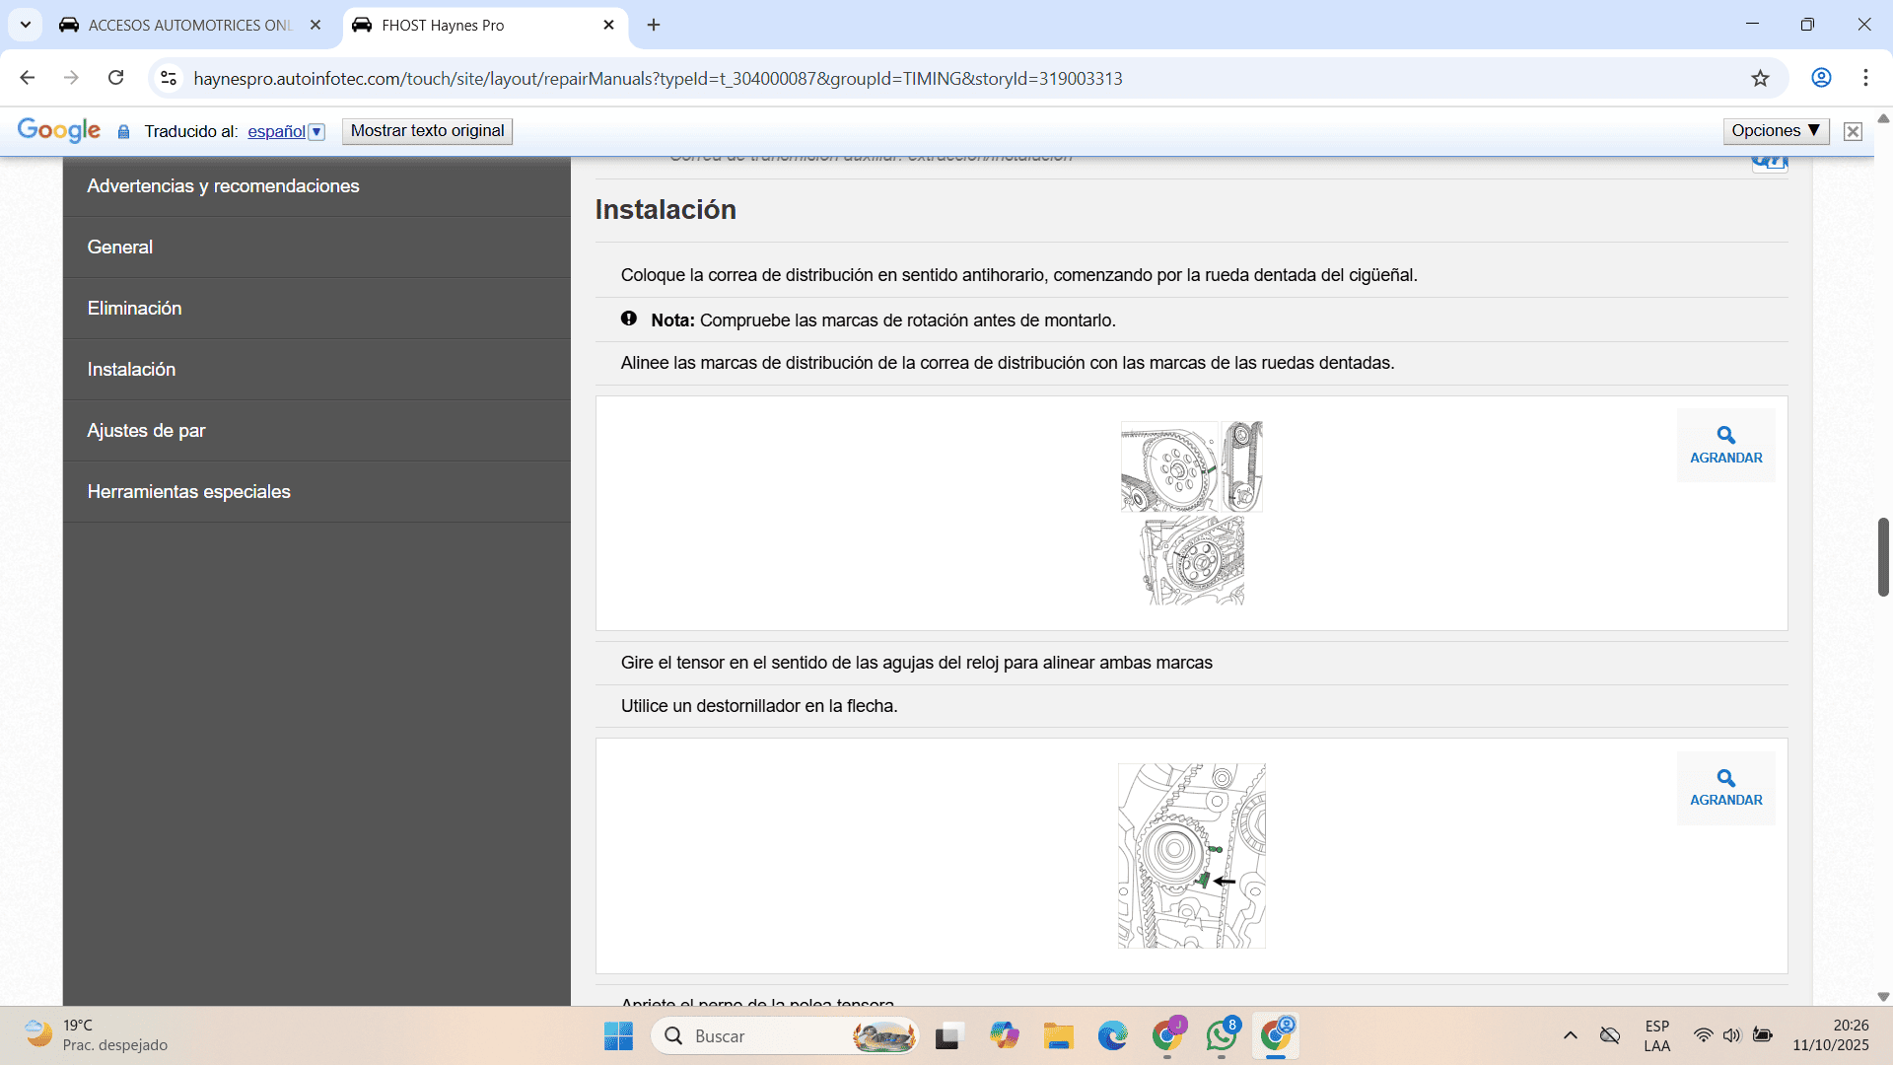Open Chrome profile account icon
Image resolution: width=1893 pixels, height=1065 pixels.
(x=1821, y=78)
